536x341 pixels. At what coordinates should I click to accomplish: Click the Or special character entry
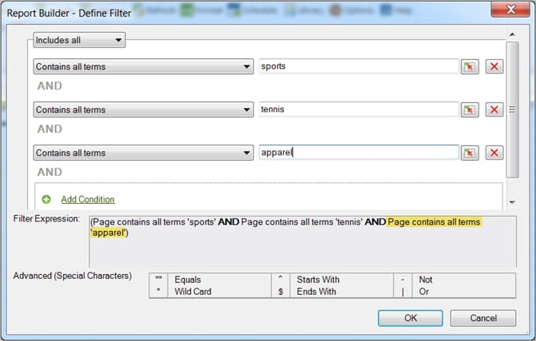[424, 292]
